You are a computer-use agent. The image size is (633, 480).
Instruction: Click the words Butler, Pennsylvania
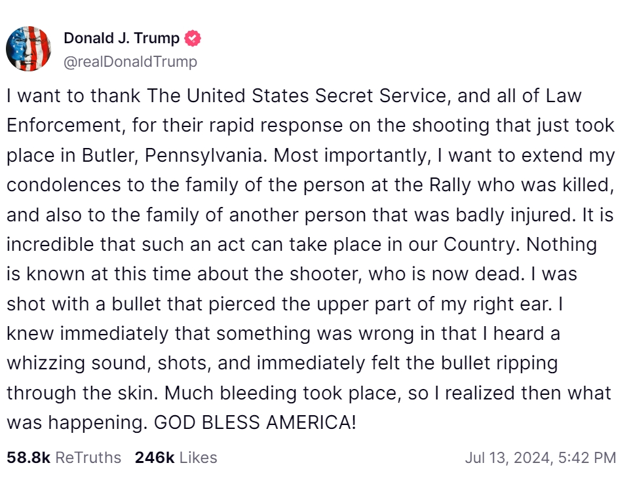174,156
